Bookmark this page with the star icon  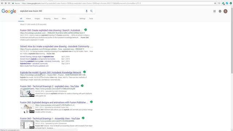click(215, 3)
